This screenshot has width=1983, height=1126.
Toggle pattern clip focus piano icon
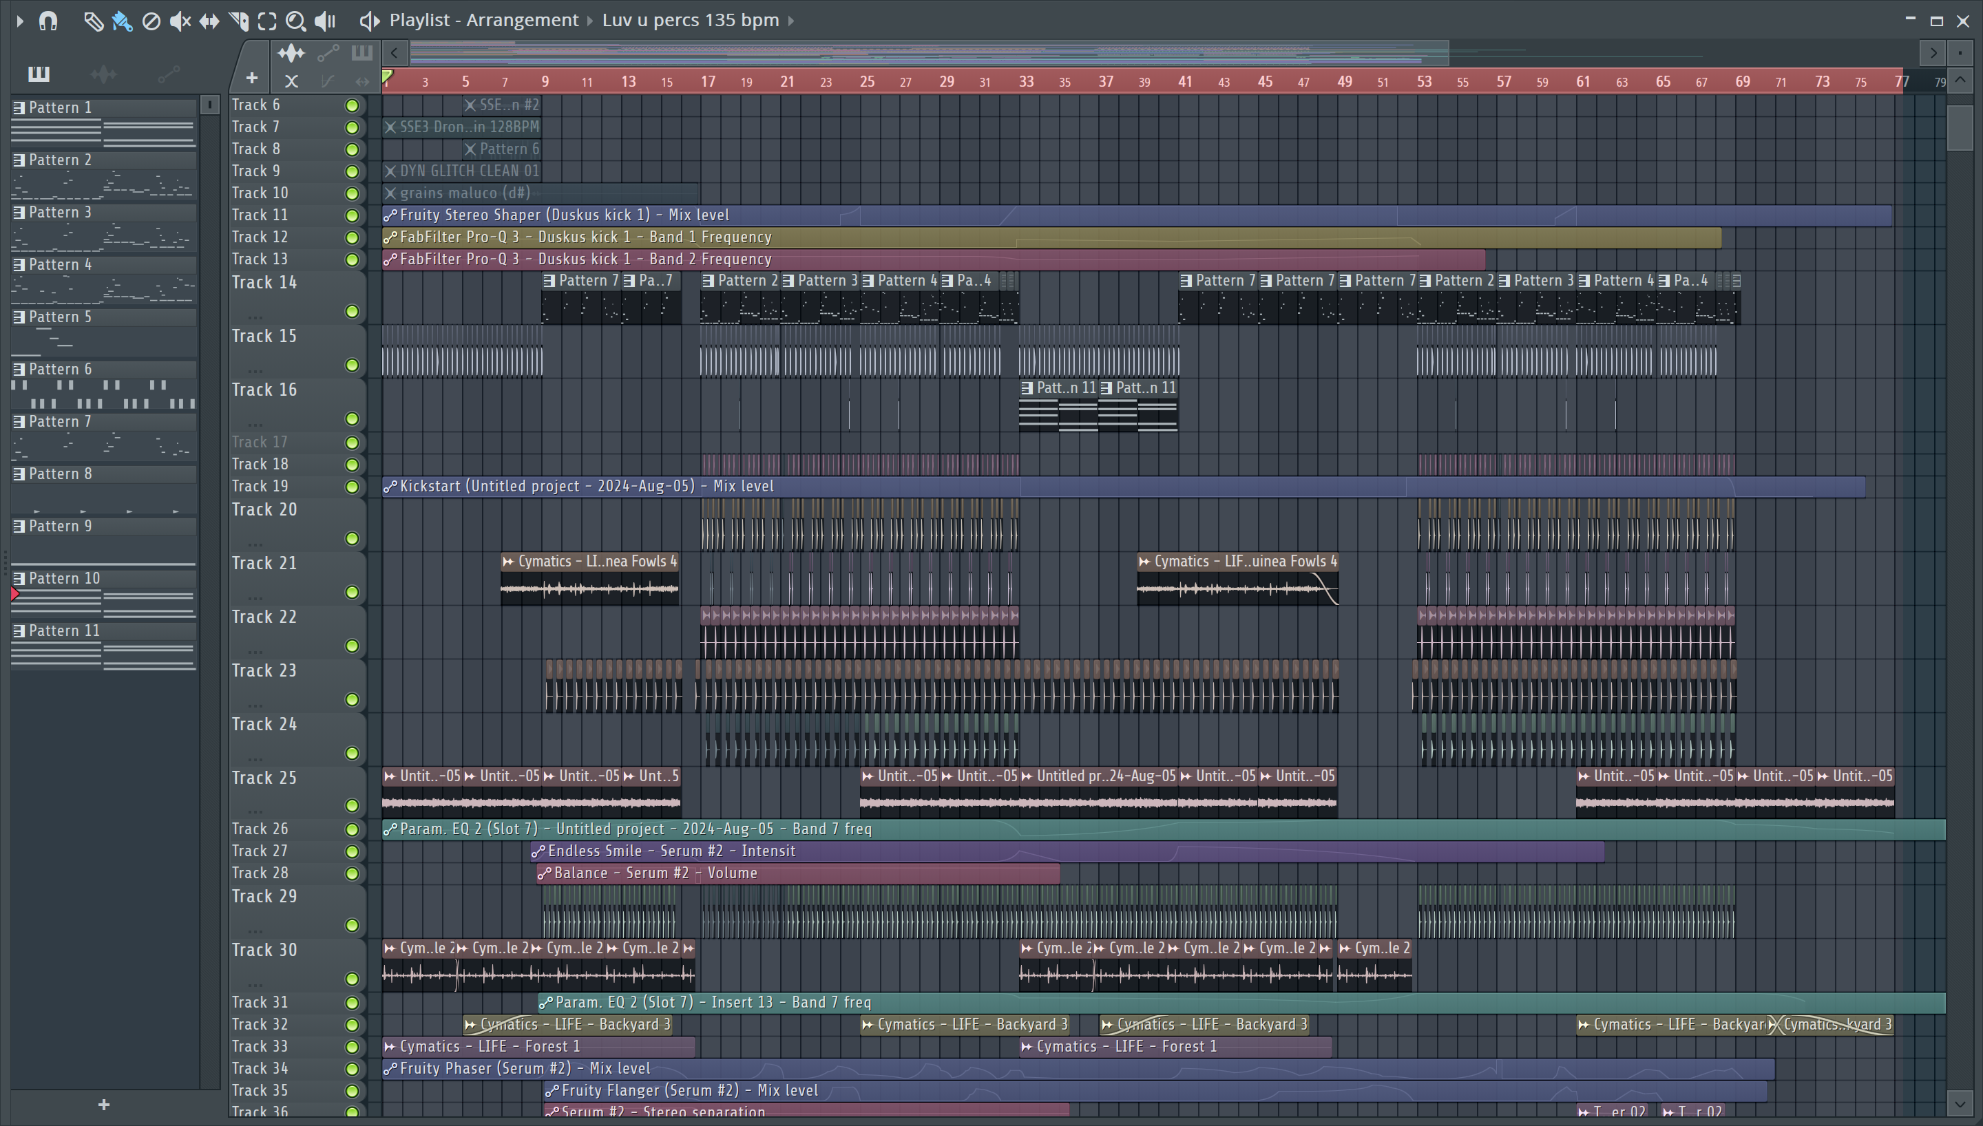[x=361, y=52]
